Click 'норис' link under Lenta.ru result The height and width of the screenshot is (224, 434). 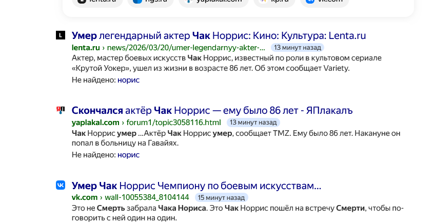tap(128, 80)
